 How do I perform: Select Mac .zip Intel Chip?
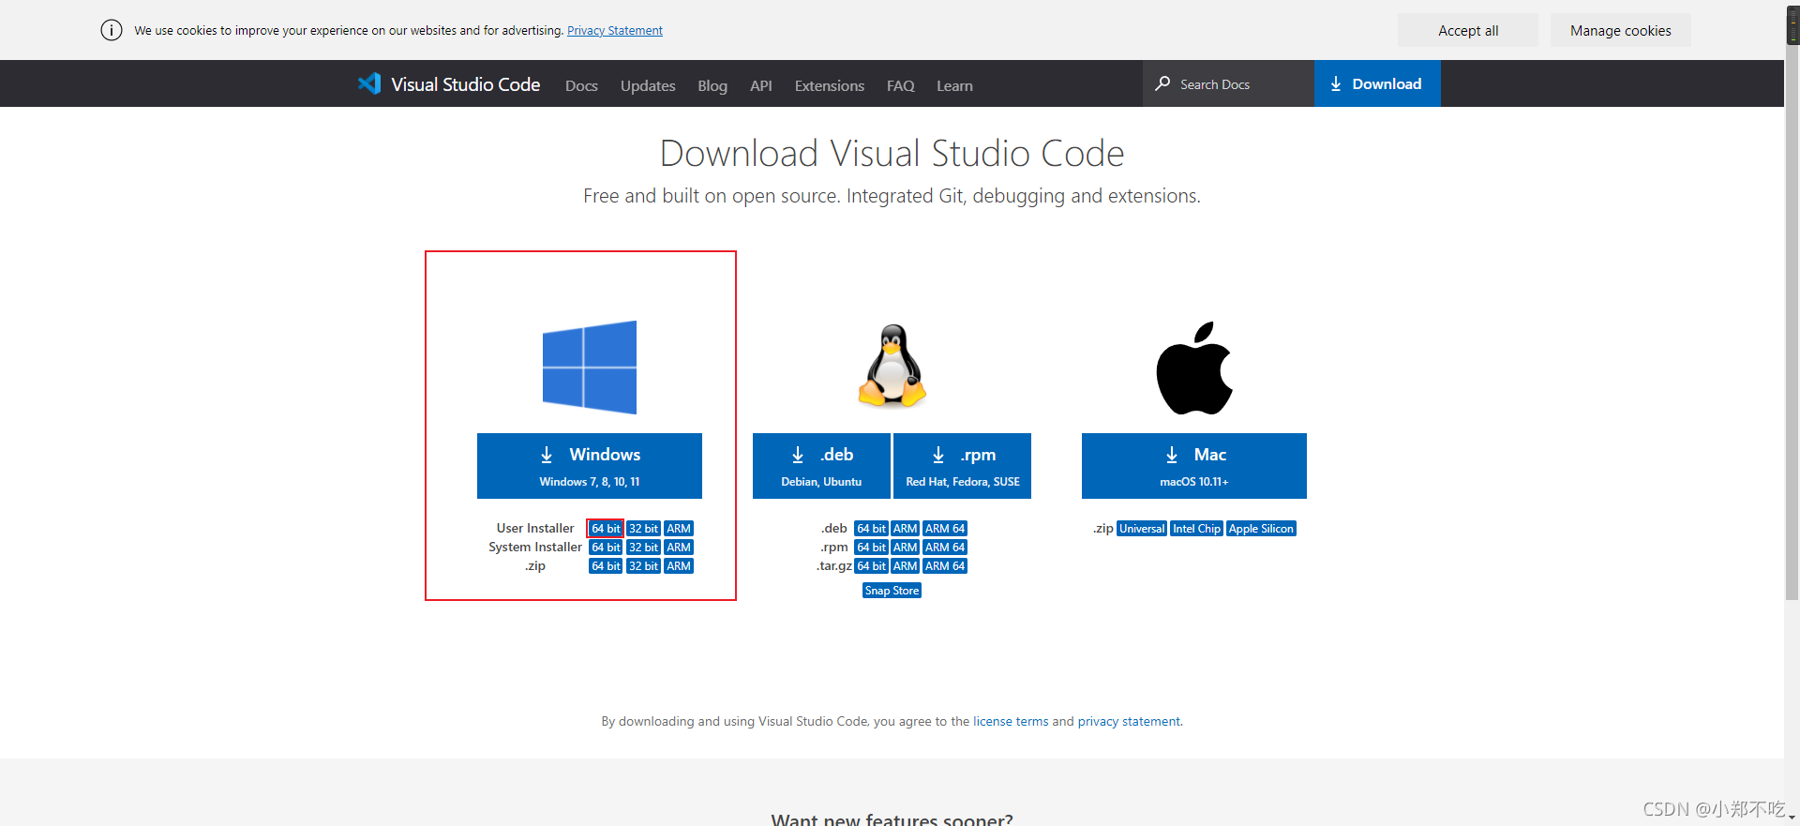tap(1196, 529)
